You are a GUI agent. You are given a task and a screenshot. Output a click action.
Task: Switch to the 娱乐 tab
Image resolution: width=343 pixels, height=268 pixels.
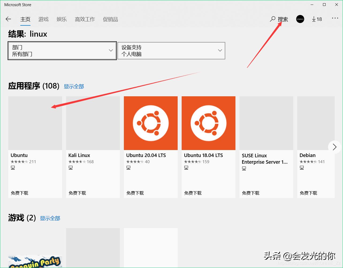(62, 19)
